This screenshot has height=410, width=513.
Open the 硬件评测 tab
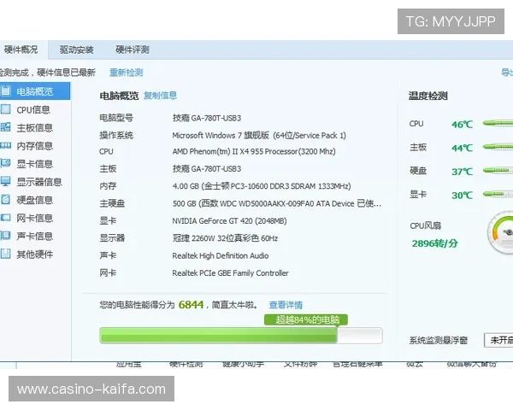tap(133, 50)
